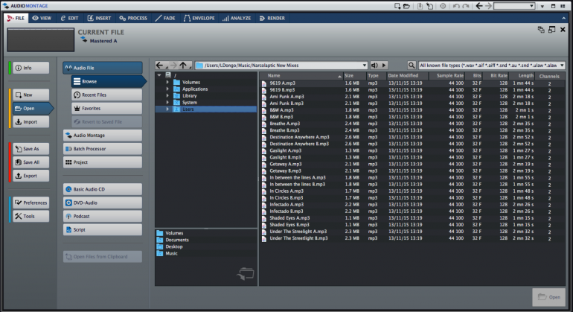Screen dimensions: 573x312
Task: Click the Open button at bottom right
Action: pyautogui.click(x=549, y=297)
